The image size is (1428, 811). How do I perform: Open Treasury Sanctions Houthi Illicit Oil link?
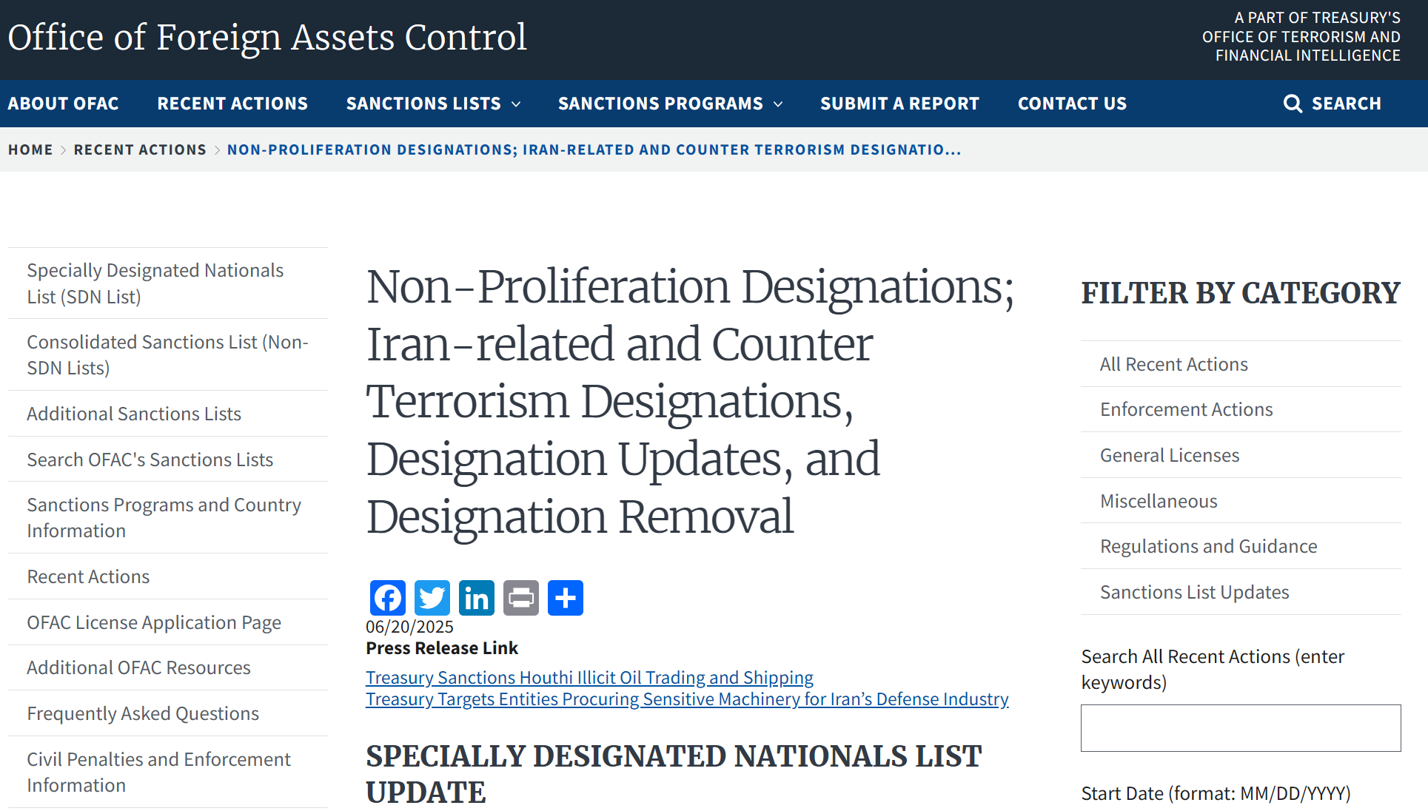click(x=589, y=678)
